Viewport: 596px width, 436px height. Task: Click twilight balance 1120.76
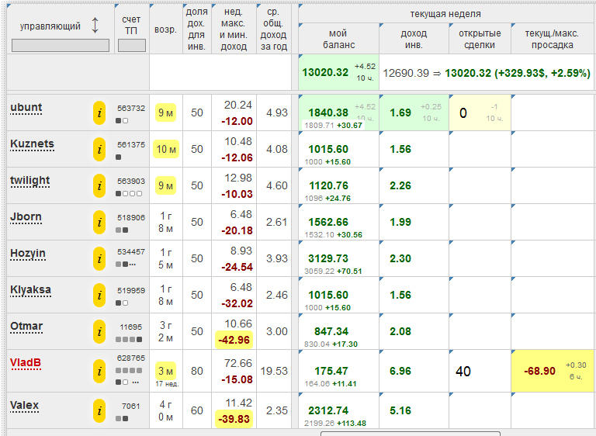point(328,186)
